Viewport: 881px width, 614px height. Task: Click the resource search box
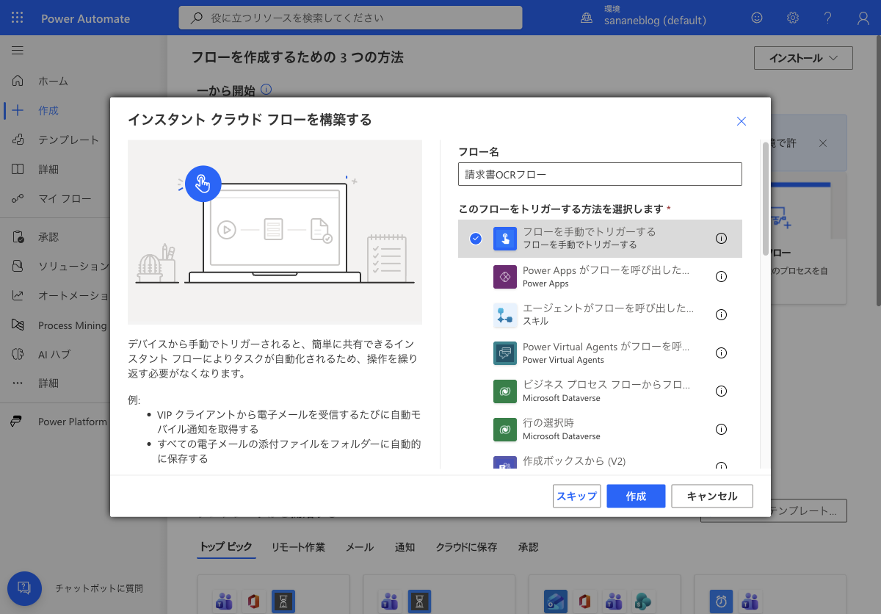350,18
